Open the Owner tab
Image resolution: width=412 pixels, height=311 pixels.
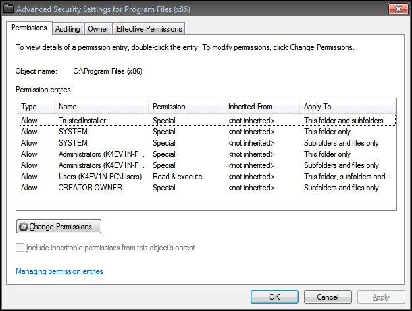[98, 29]
